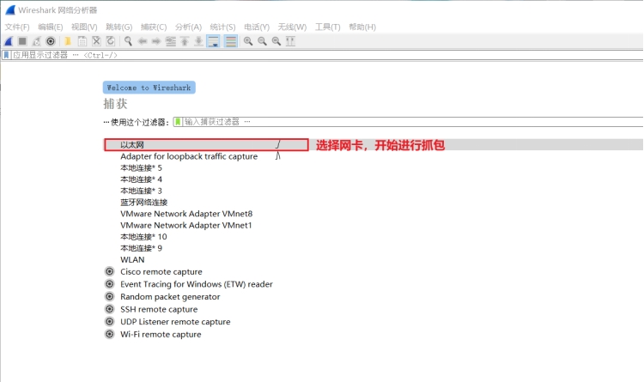Open settings gear for UDP Listener capture

coord(110,322)
